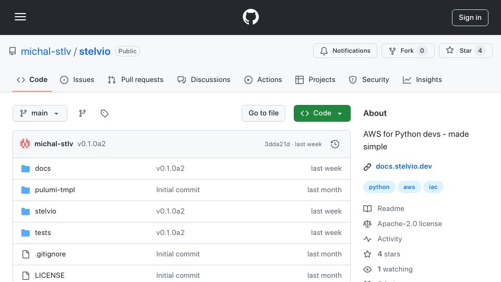The height and width of the screenshot is (282, 501).
Task: View the Insights tab
Action: pos(422,79)
